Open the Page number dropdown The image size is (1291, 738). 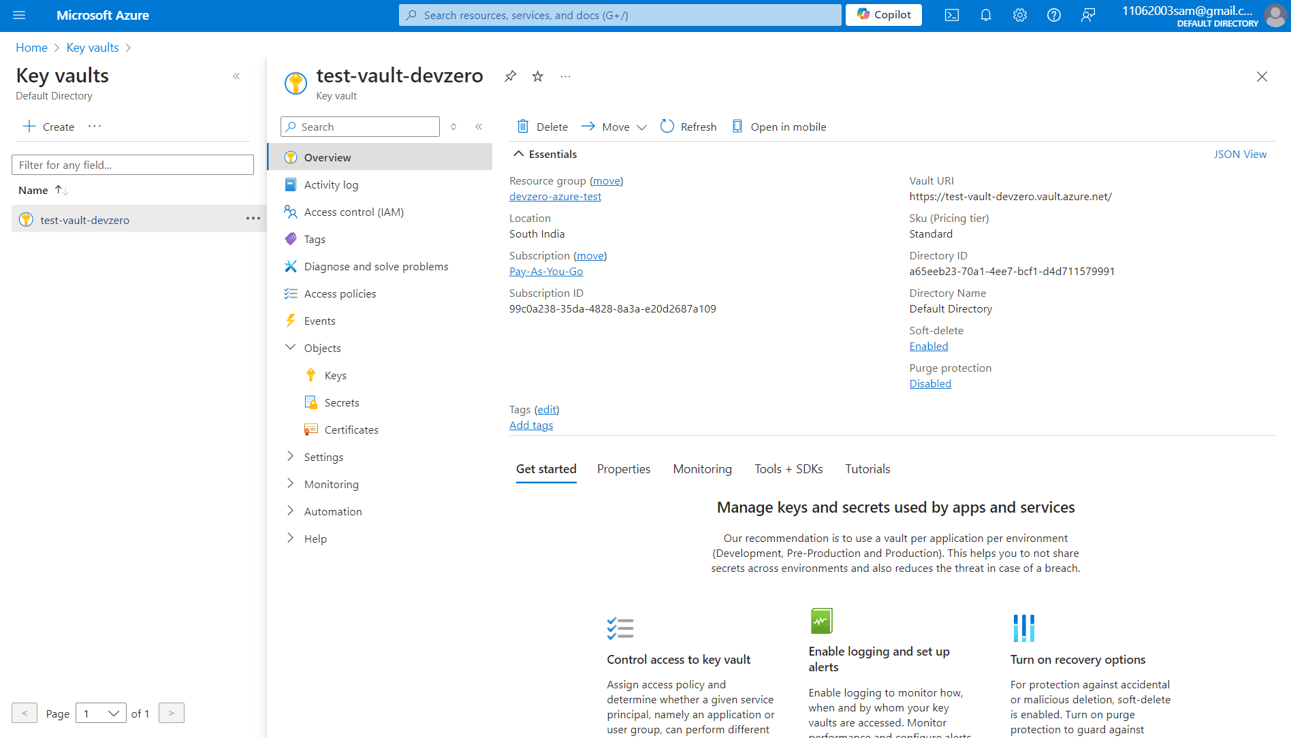(x=101, y=713)
